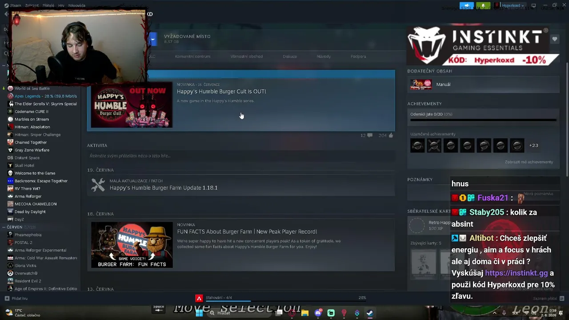The image size is (569, 320).
Task: Select "Resident Evil 2" in the library list
Action: [28, 281]
